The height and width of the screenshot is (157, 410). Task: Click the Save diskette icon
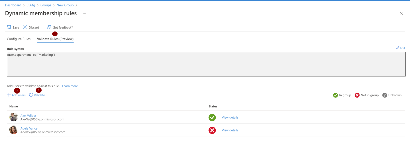pyautogui.click(x=8, y=27)
